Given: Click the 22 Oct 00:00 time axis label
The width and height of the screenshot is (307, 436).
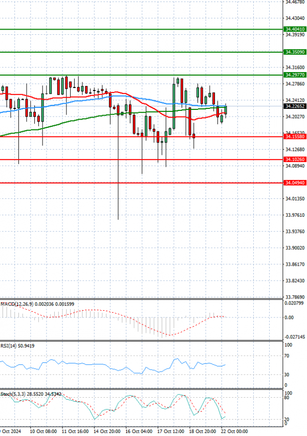Looking at the screenshot, I should tap(234, 431).
